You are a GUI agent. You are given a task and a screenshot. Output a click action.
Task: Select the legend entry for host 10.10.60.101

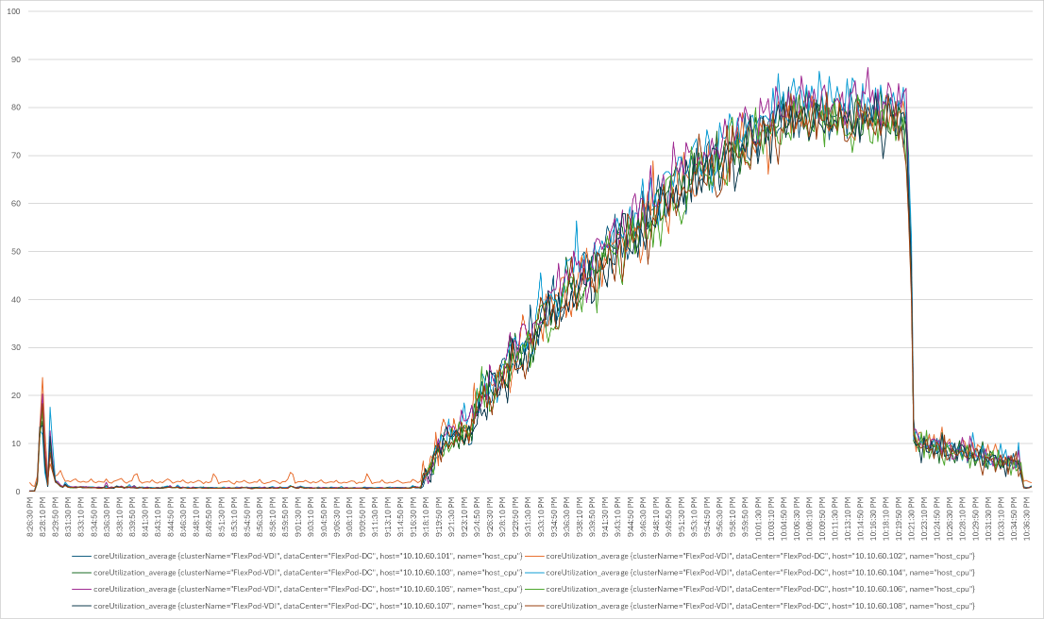click(296, 555)
